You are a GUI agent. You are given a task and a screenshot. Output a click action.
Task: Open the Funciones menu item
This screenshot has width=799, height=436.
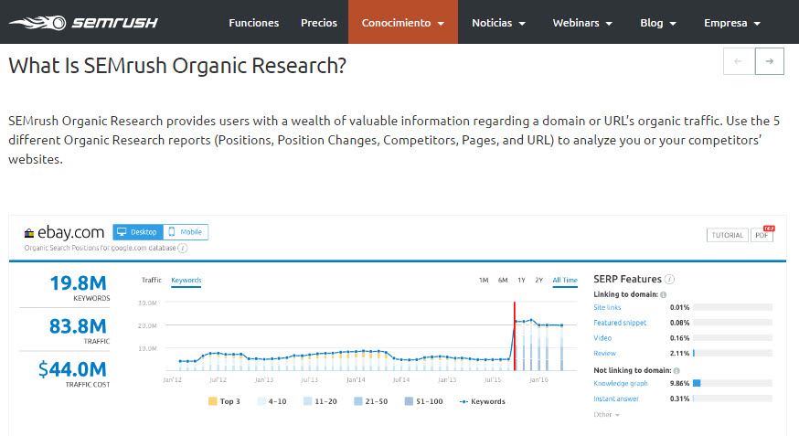pos(254,23)
